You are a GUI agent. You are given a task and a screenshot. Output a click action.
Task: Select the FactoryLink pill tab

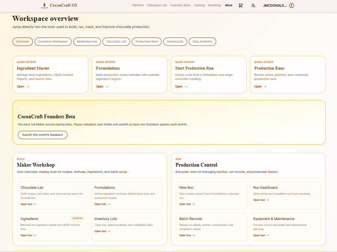(175, 42)
